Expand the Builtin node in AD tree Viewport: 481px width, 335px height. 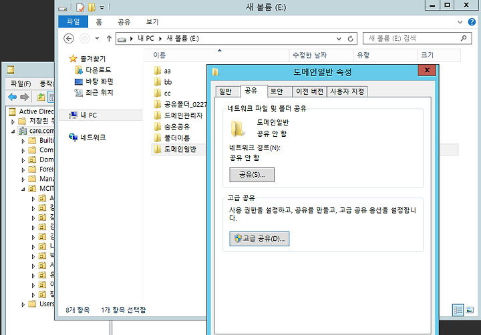click(x=23, y=141)
